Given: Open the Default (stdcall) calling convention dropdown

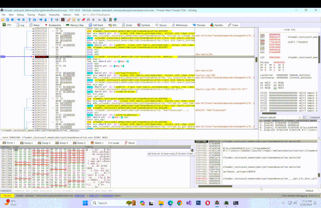Looking at the screenshot, I should pos(278,118).
